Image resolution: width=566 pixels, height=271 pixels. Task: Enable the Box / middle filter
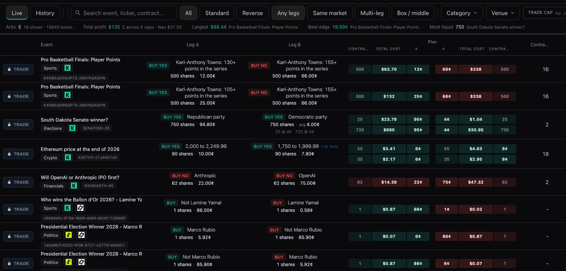click(413, 13)
